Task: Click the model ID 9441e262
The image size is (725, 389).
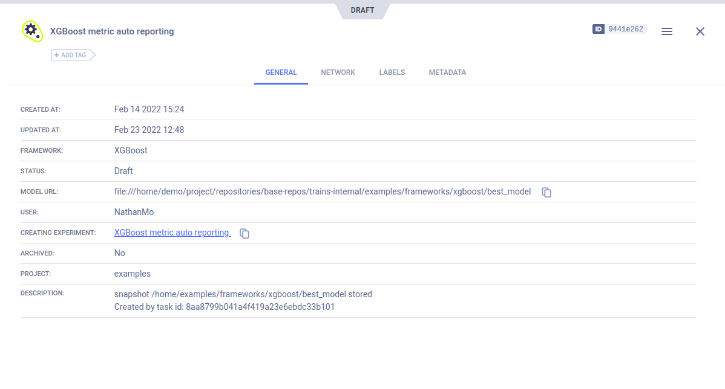Action: [x=626, y=29]
